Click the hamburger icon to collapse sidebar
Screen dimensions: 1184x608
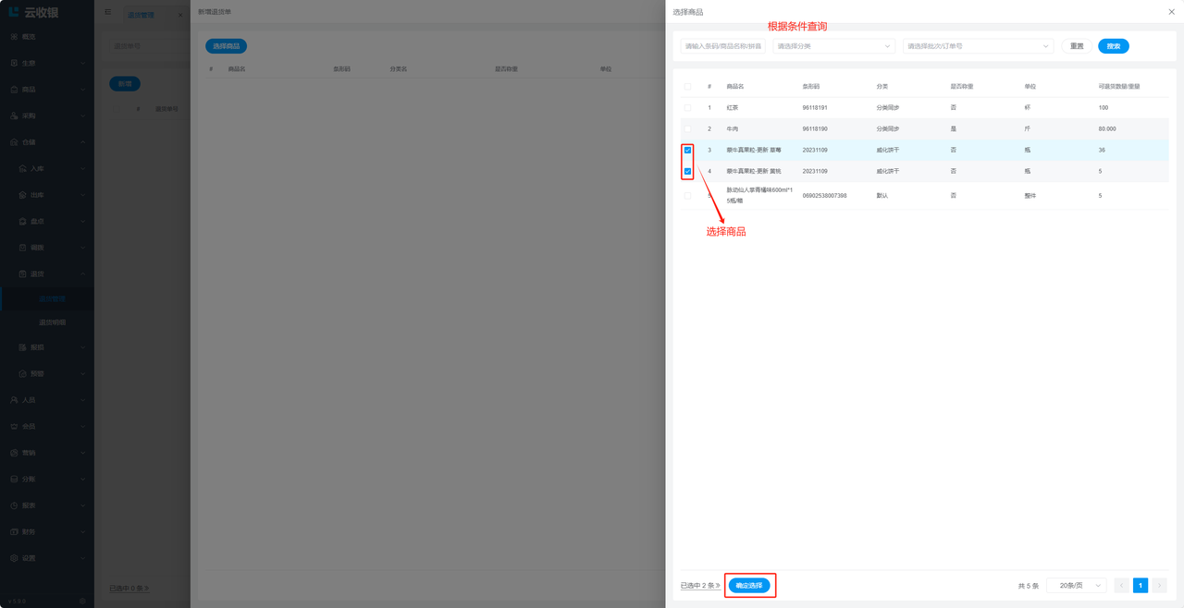[107, 12]
